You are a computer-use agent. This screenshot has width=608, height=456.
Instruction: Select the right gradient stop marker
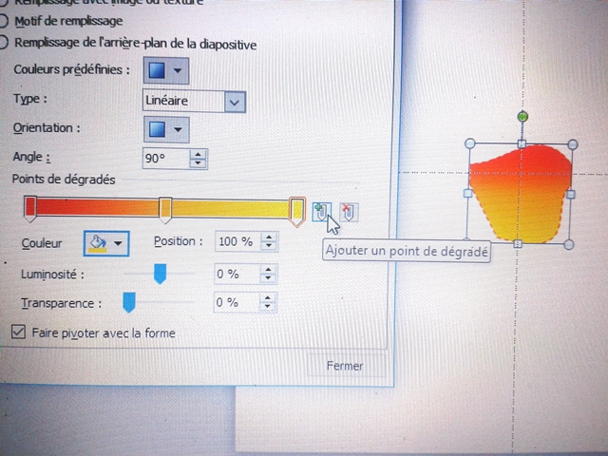pos(296,209)
